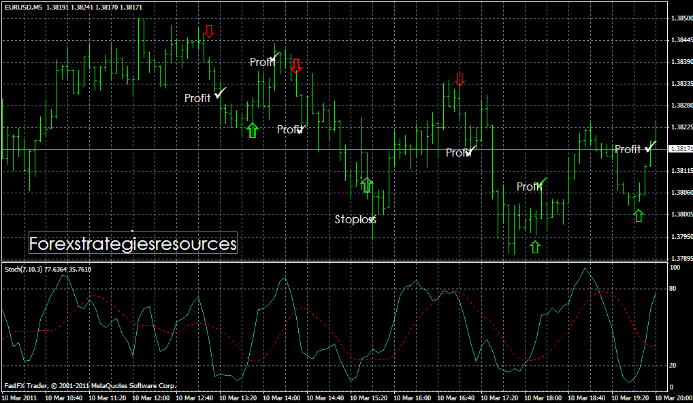693x403 pixels.
Task: Click the 10 Mar 14:00 time label
Action: pos(282,398)
